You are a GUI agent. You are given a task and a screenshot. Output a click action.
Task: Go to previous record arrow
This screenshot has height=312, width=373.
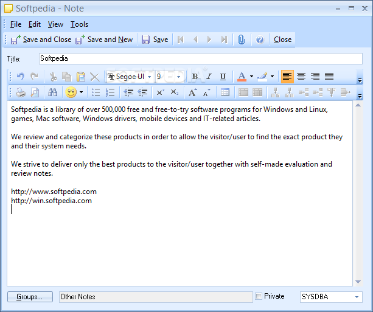click(195, 40)
